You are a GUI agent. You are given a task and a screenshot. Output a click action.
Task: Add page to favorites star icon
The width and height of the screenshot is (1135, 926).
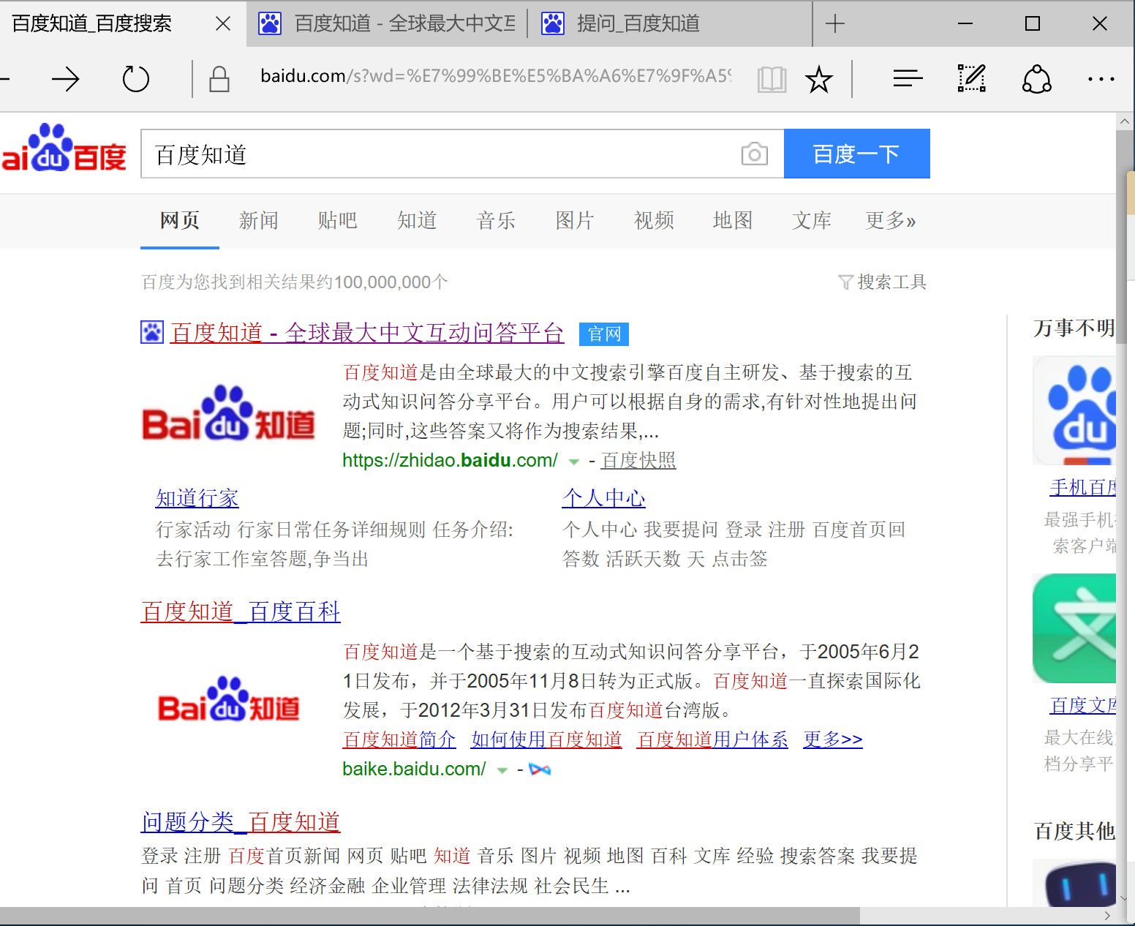(819, 79)
